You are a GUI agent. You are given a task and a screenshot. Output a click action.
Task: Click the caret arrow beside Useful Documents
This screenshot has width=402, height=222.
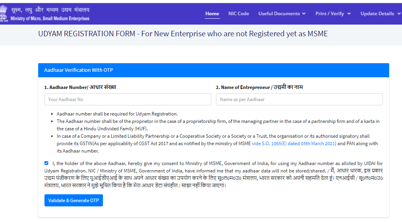tap(304, 14)
